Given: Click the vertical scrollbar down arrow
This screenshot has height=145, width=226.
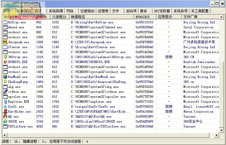Looking at the screenshot, I should (221, 130).
